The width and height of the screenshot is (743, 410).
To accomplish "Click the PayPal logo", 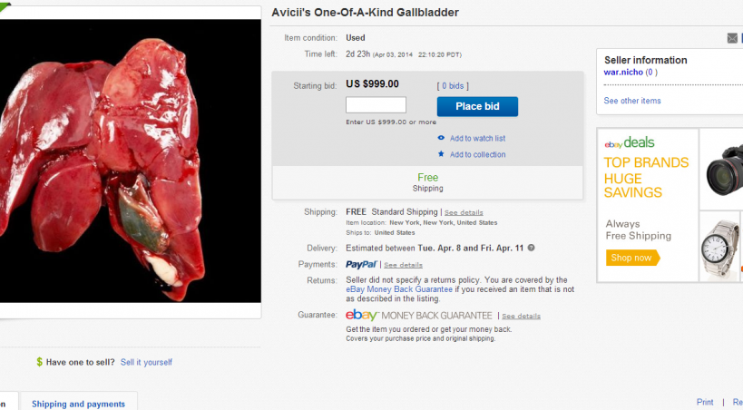I will [x=361, y=265].
